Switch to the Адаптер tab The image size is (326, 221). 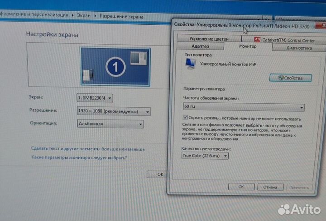click(x=200, y=46)
